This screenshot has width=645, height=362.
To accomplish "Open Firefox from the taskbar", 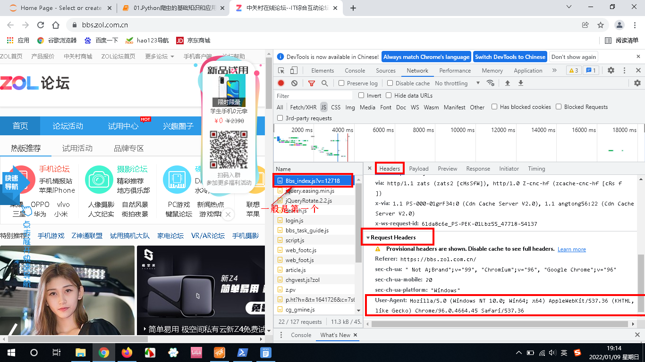I will (x=127, y=353).
